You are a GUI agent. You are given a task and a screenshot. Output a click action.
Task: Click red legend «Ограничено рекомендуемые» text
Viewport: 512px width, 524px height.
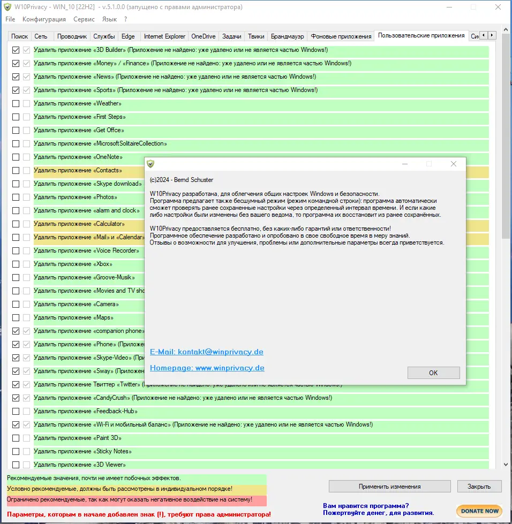click(130, 499)
